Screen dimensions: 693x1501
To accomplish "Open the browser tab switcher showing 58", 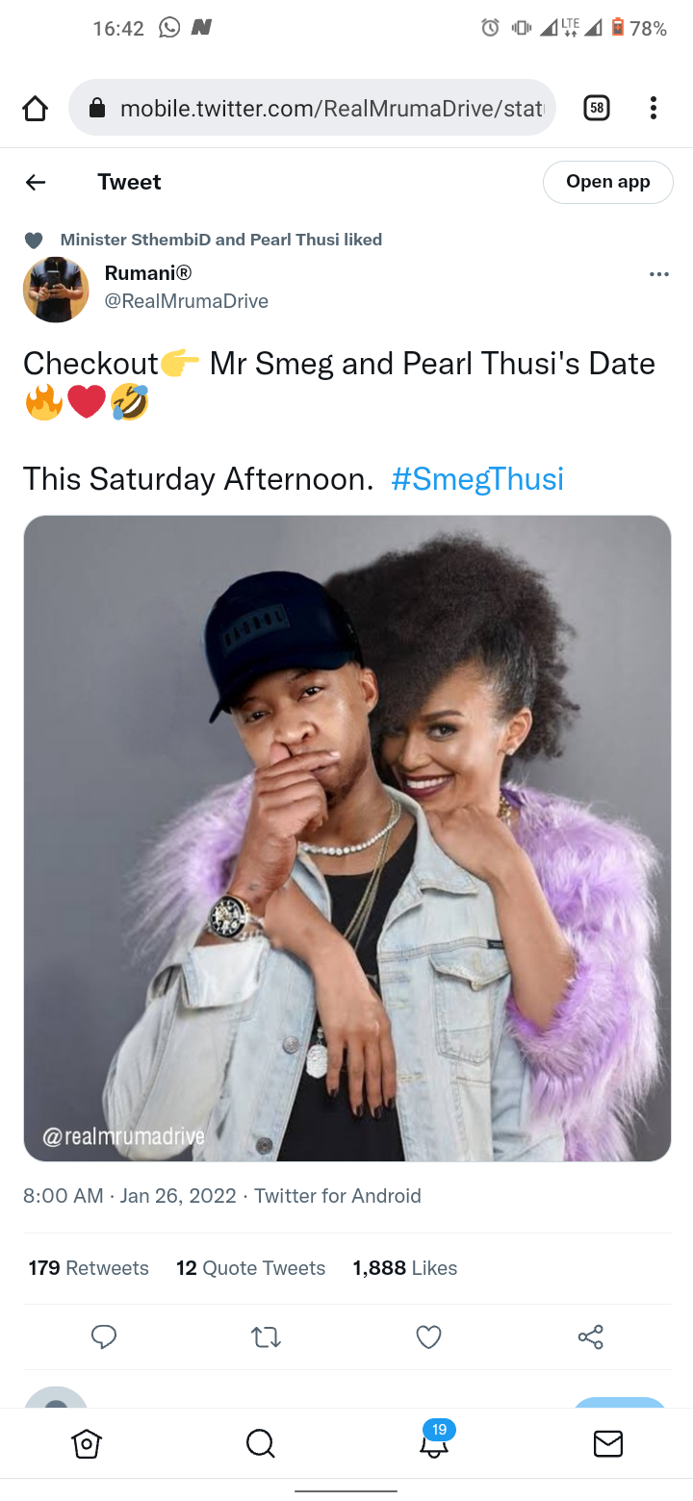I will click(x=597, y=108).
